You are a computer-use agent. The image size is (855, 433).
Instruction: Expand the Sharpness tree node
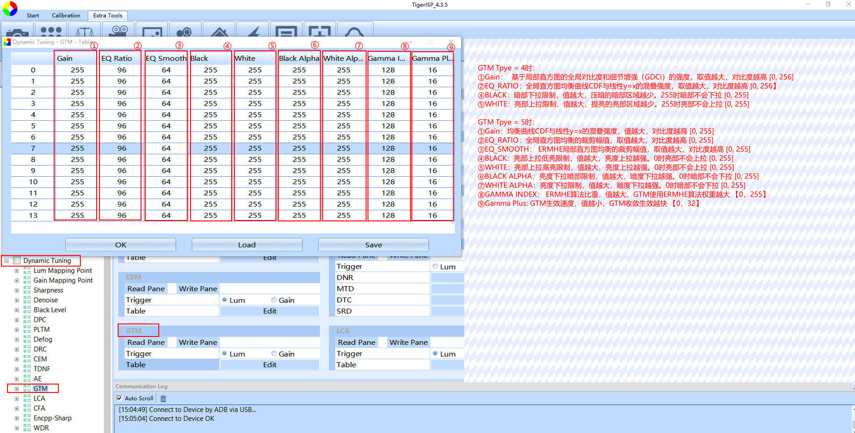[17, 290]
